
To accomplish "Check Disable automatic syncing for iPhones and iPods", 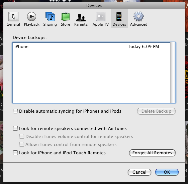I will [x=15, y=111].
